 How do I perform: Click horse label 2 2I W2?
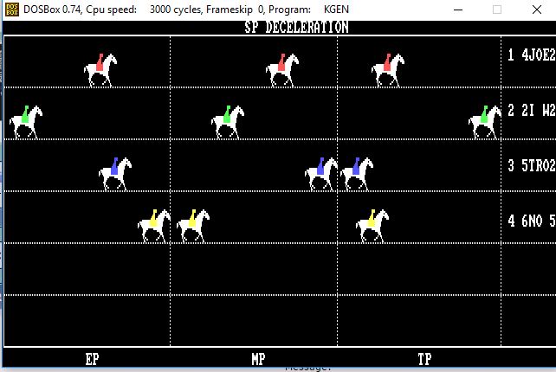tap(532, 110)
